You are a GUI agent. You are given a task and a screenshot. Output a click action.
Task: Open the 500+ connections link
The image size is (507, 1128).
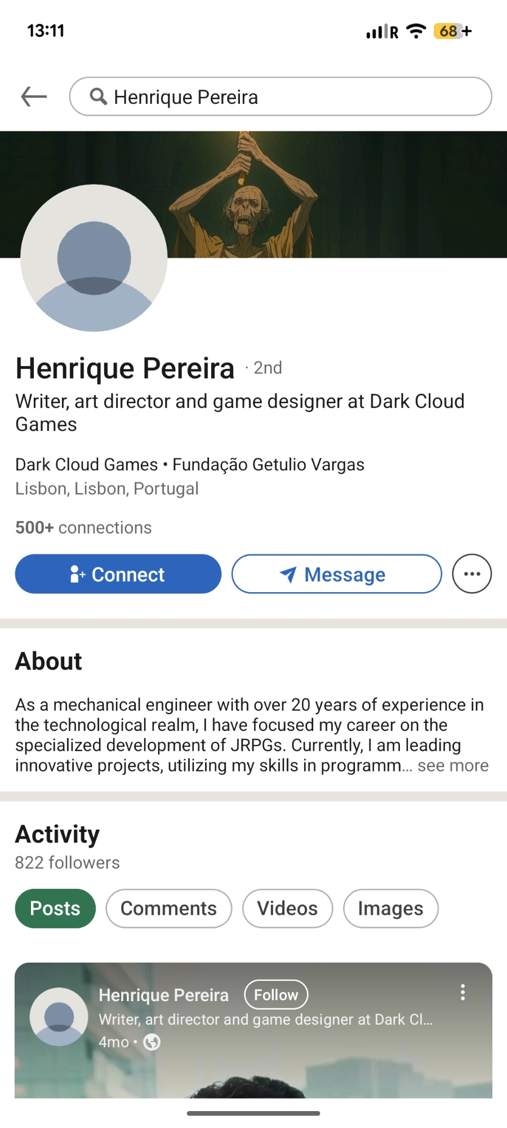click(x=83, y=527)
